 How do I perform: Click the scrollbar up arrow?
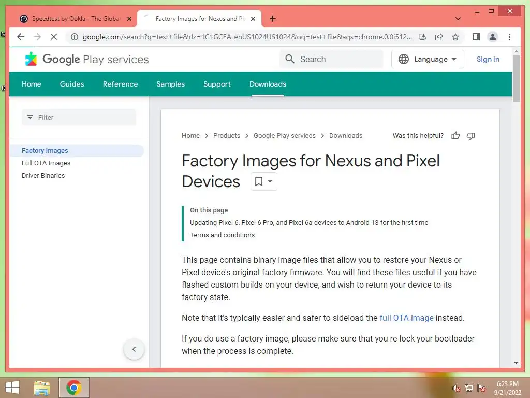516,51
